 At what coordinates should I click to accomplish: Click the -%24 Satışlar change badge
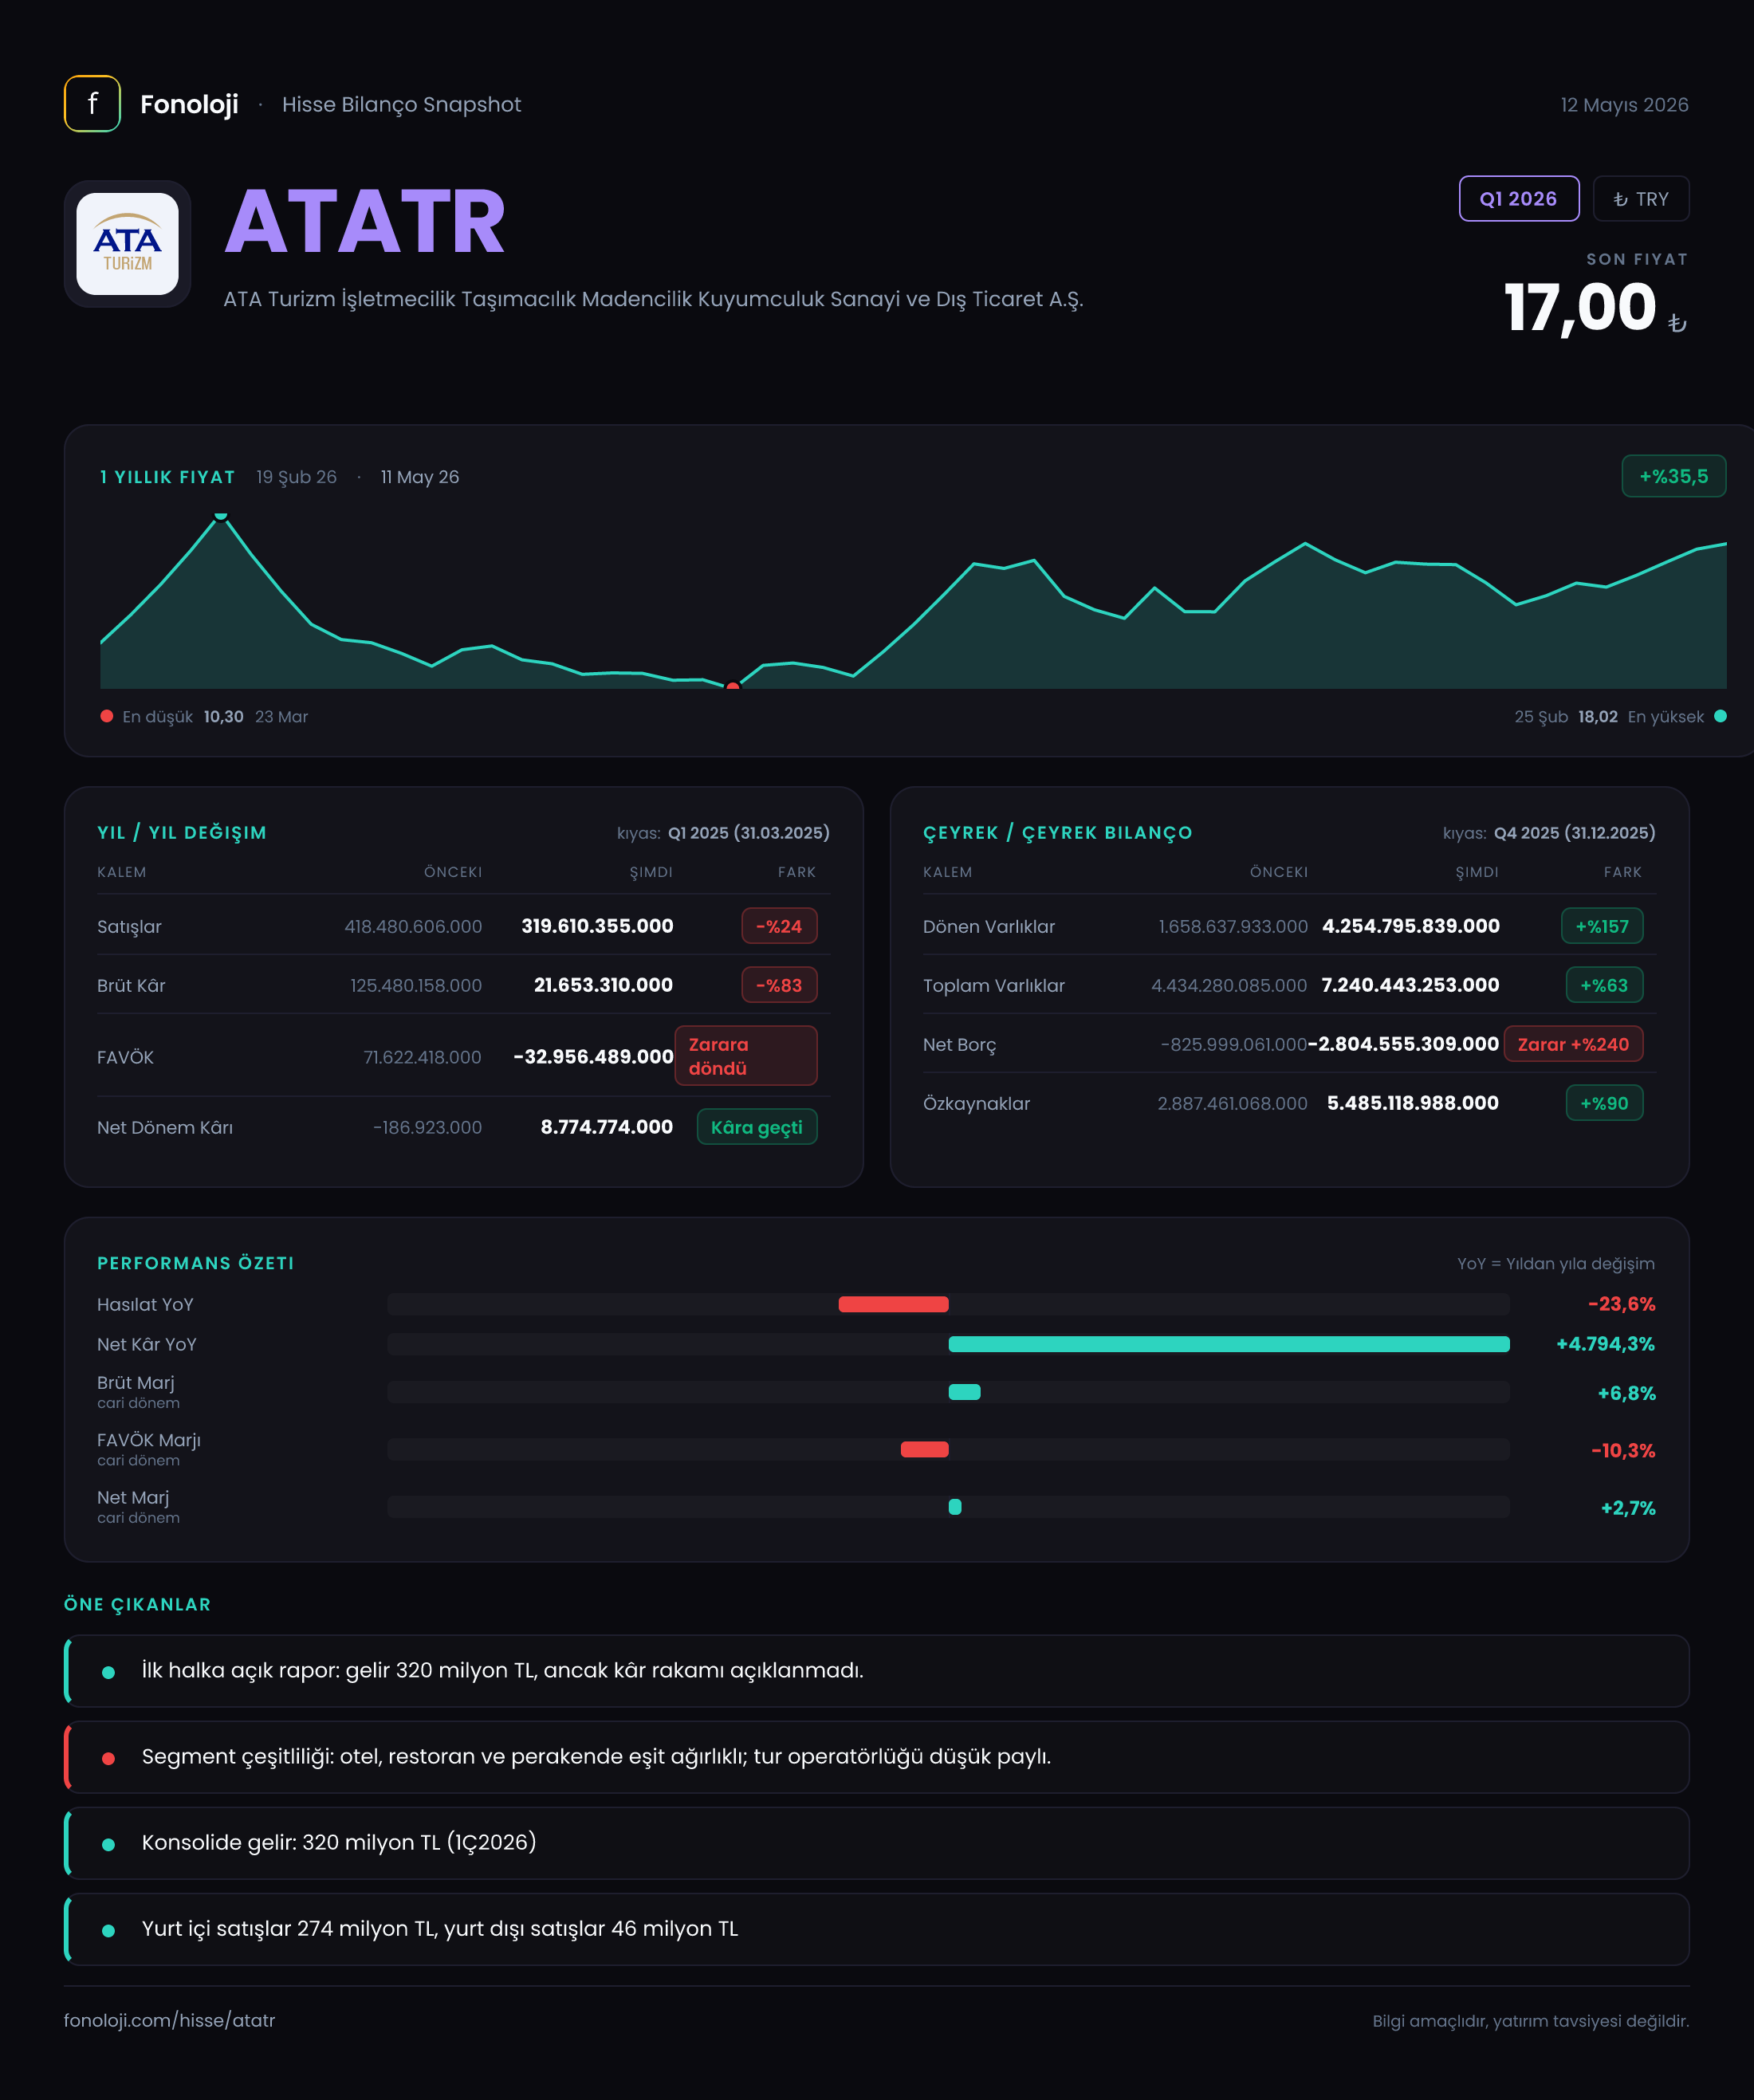(779, 926)
